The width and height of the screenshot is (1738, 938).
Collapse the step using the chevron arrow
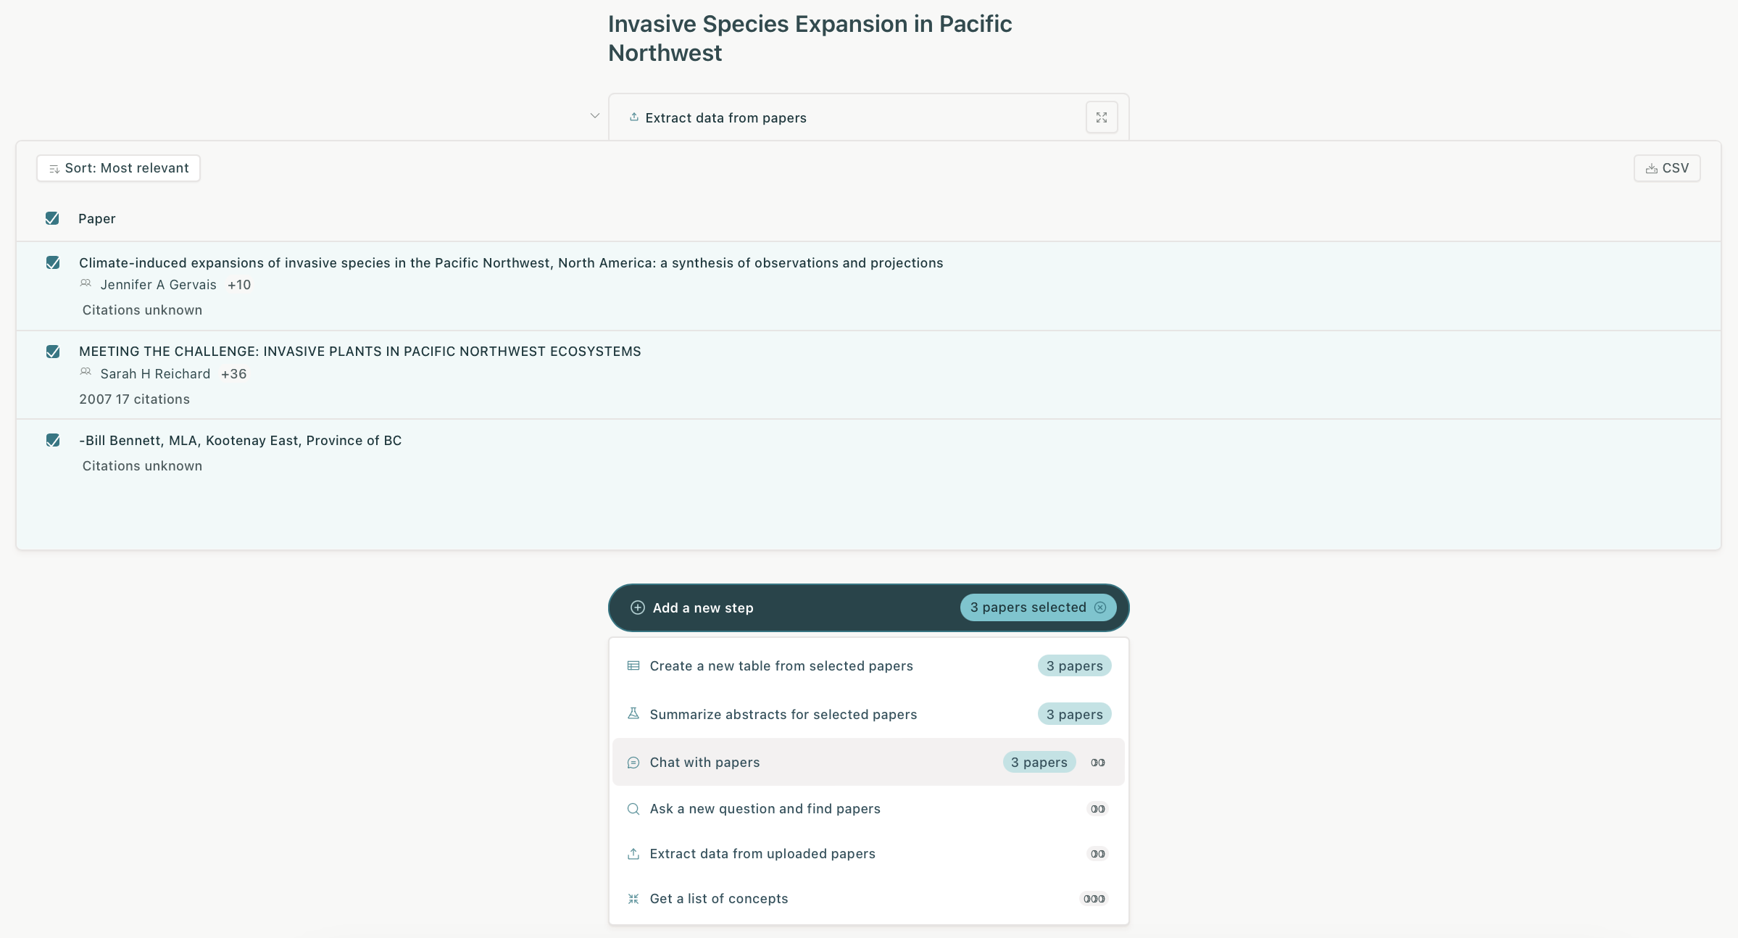pyautogui.click(x=594, y=116)
